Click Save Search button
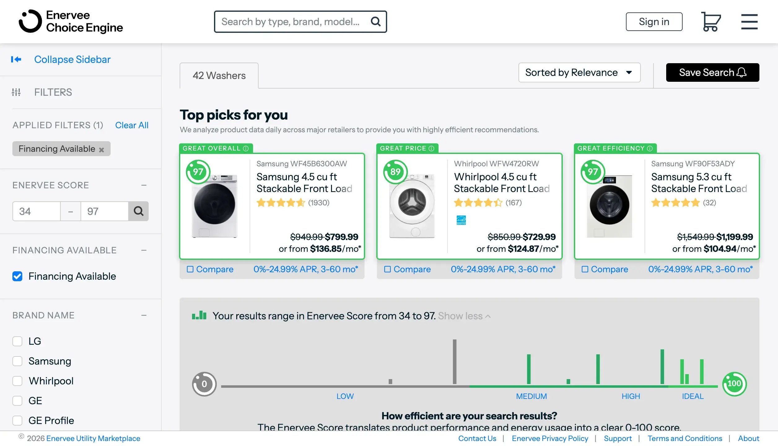The image size is (778, 446). click(712, 72)
